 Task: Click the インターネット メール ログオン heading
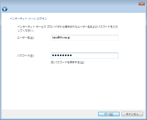point(28,19)
